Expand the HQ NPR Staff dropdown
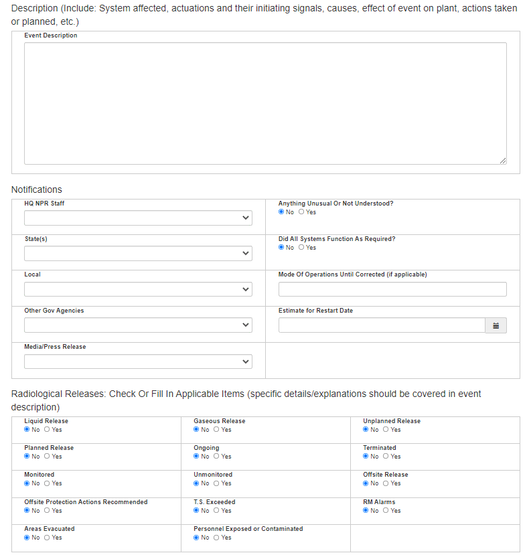 tap(138, 218)
